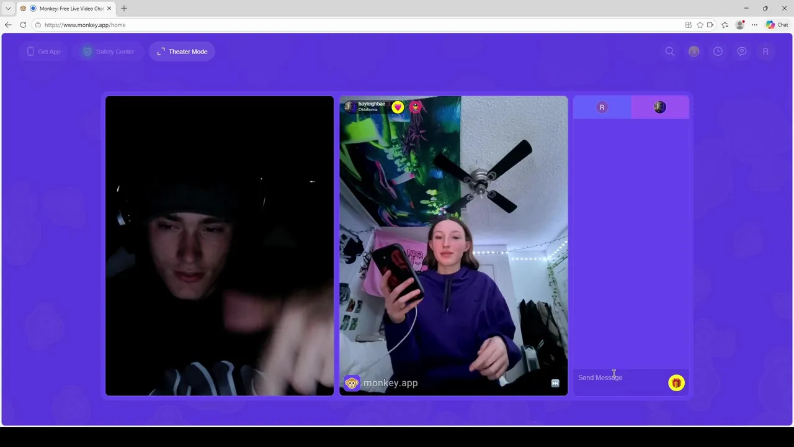Skip to next match on video
794x447 pixels.
(555, 383)
